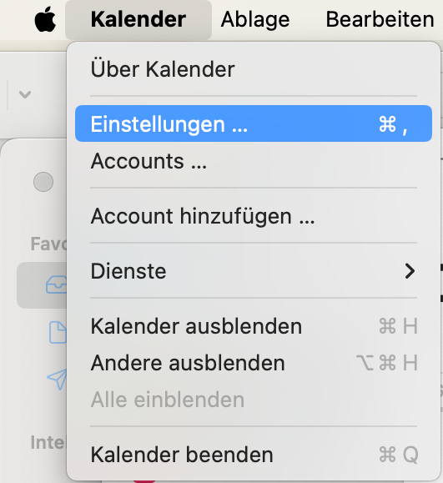
Task: Expand the Dienste submenu arrow
Action: coord(410,271)
